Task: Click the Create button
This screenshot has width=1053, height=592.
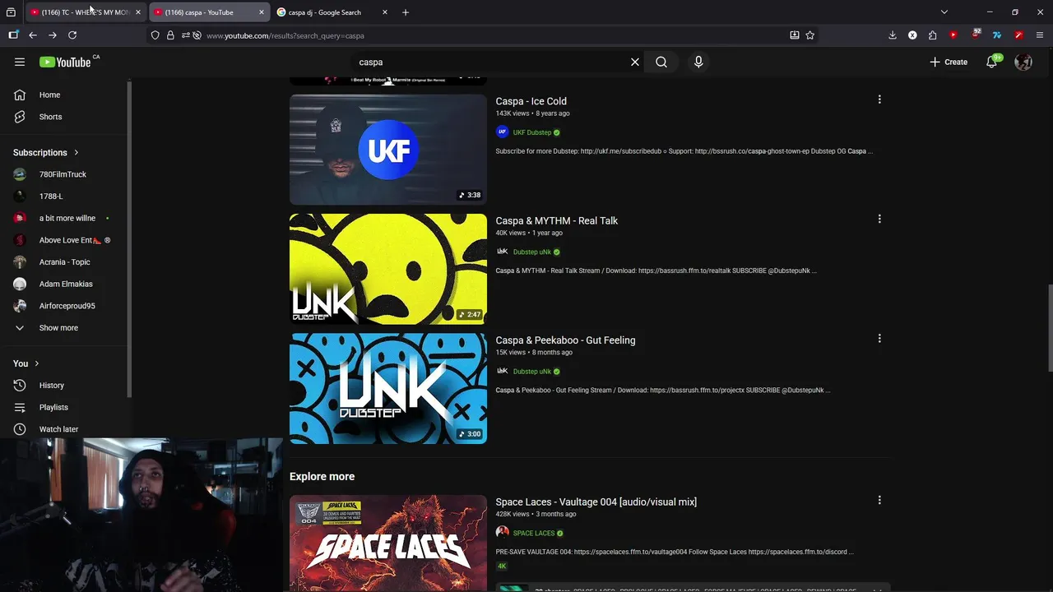Action: 949,62
